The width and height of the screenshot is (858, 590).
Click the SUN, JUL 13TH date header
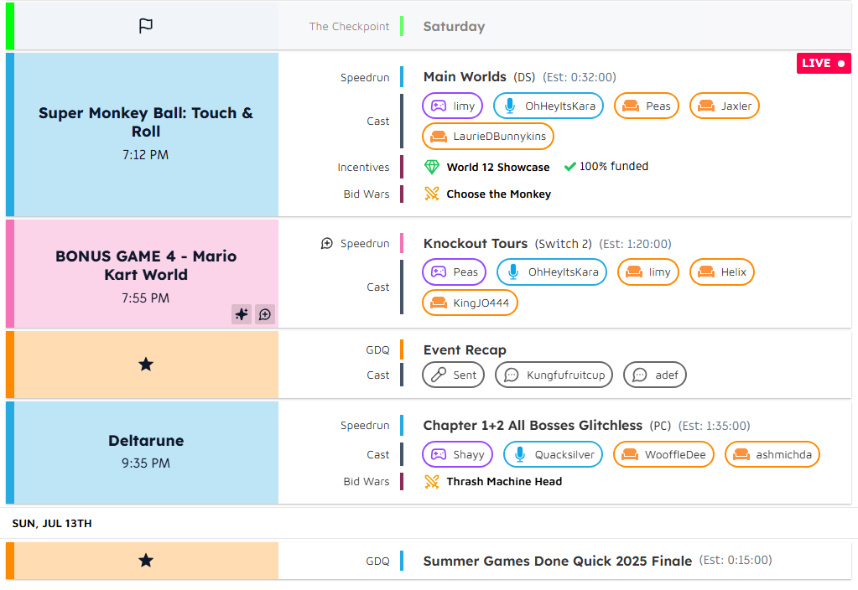click(52, 523)
